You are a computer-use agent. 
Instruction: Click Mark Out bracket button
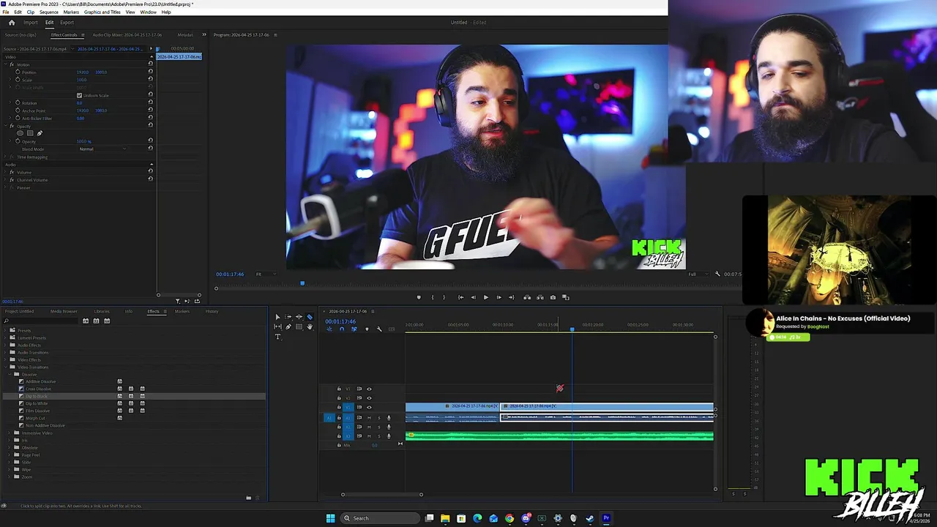pyautogui.click(x=444, y=297)
